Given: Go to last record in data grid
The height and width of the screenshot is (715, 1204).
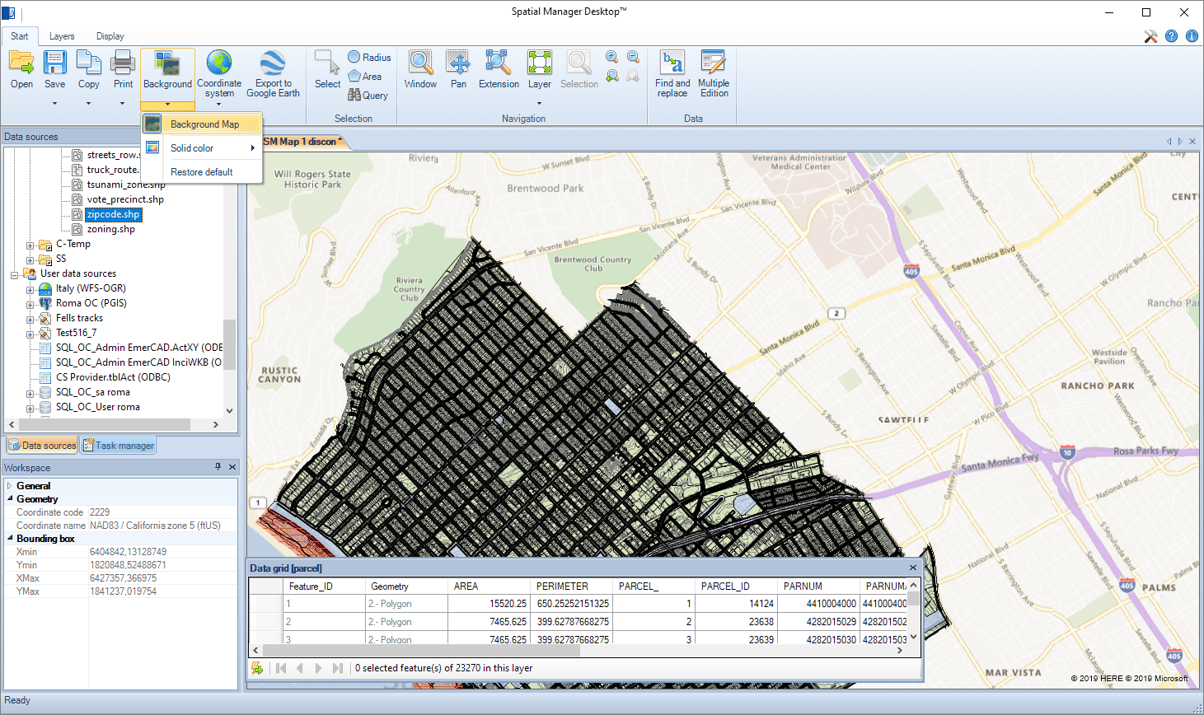Looking at the screenshot, I should tap(338, 668).
